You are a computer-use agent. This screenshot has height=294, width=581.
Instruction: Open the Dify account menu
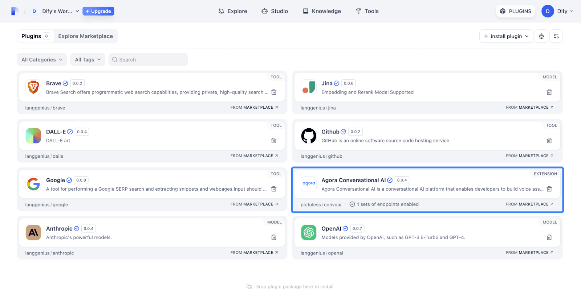(x=557, y=11)
